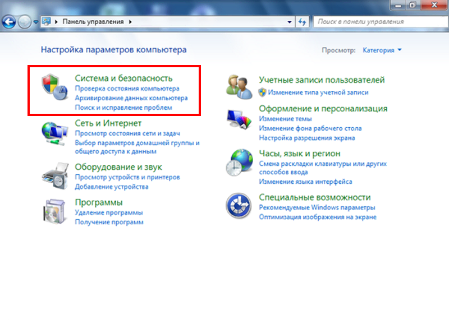This screenshot has width=449, height=320.
Task: Click the Hardware and Sound printer icon
Action: click(56, 175)
